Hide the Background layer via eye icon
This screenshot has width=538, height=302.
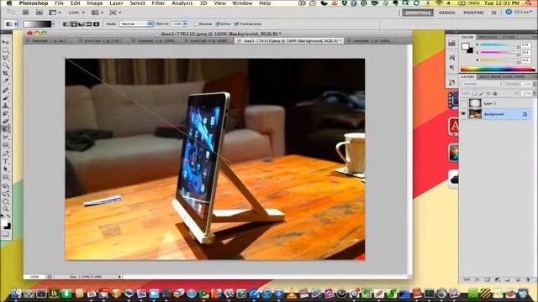tap(463, 114)
